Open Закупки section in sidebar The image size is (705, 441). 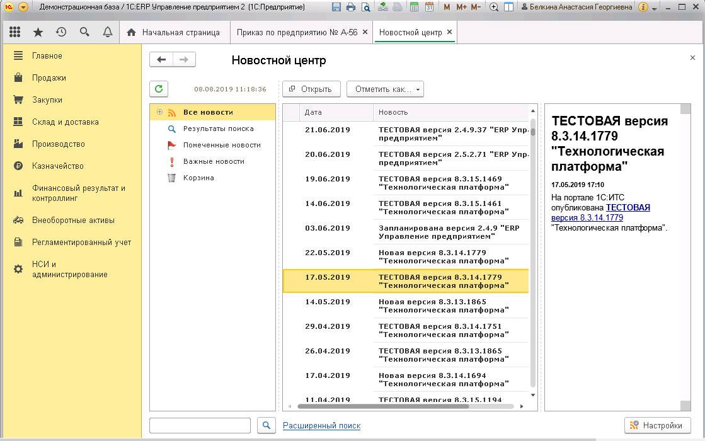tap(47, 100)
